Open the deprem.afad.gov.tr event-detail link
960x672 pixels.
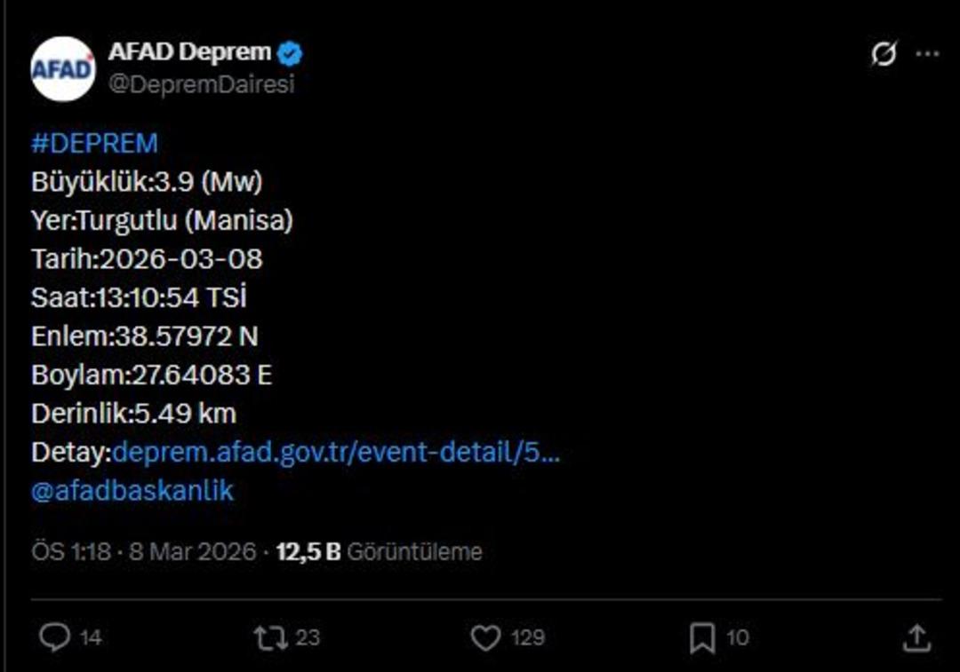342,453
